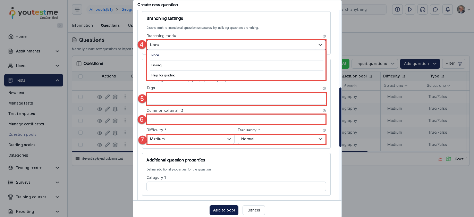Click help icon beside Branching mode
The height and width of the screenshot is (217, 474).
click(324, 36)
